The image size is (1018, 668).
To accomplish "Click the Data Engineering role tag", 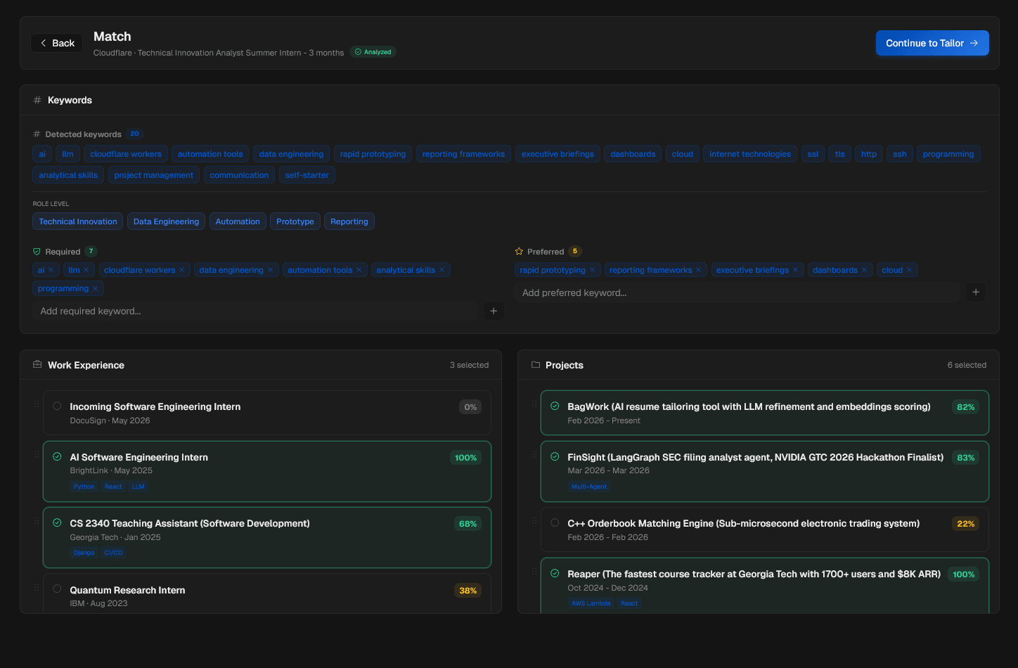I will click(x=166, y=221).
